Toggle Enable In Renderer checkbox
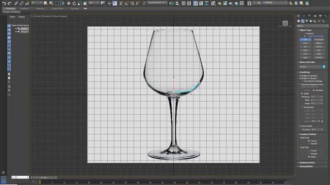The image size is (330, 185). [301, 76]
